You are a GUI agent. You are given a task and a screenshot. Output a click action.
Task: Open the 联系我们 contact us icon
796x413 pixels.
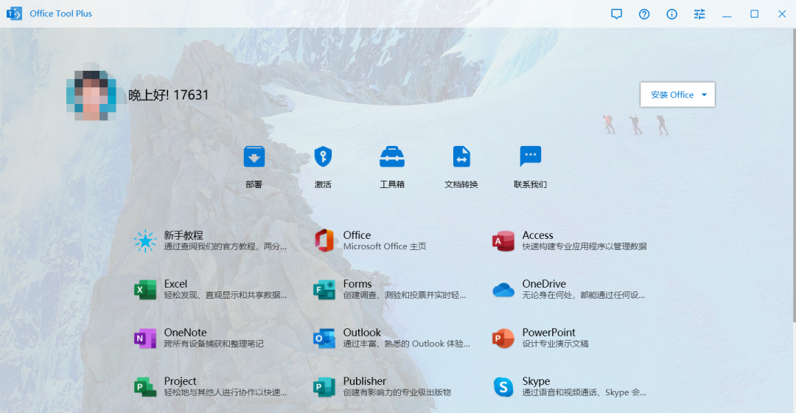[531, 157]
